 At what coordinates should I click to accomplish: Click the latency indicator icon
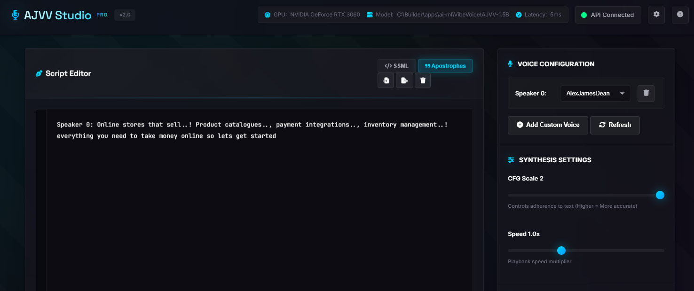pyautogui.click(x=518, y=14)
